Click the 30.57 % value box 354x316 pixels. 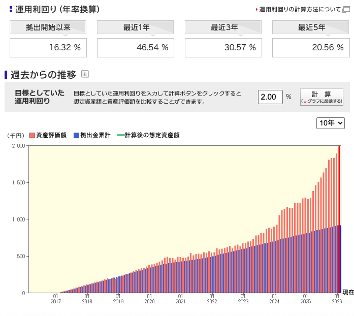click(x=223, y=48)
